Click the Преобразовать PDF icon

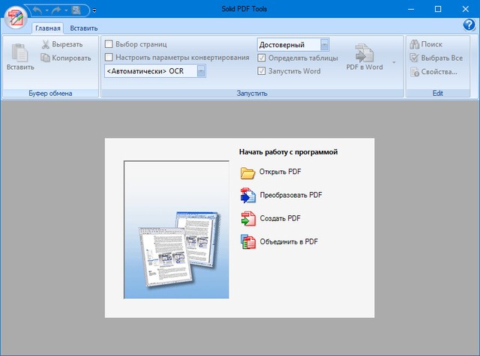pos(247,196)
